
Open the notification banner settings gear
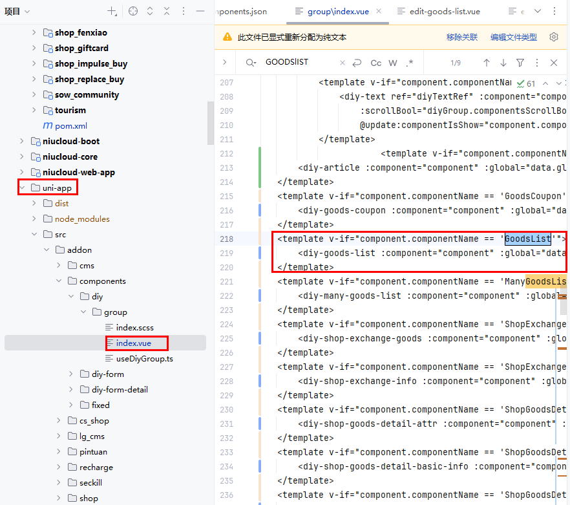553,38
